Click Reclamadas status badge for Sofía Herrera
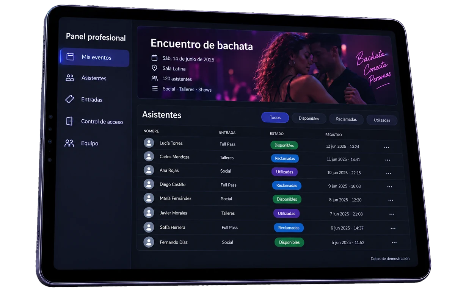 coord(289,228)
